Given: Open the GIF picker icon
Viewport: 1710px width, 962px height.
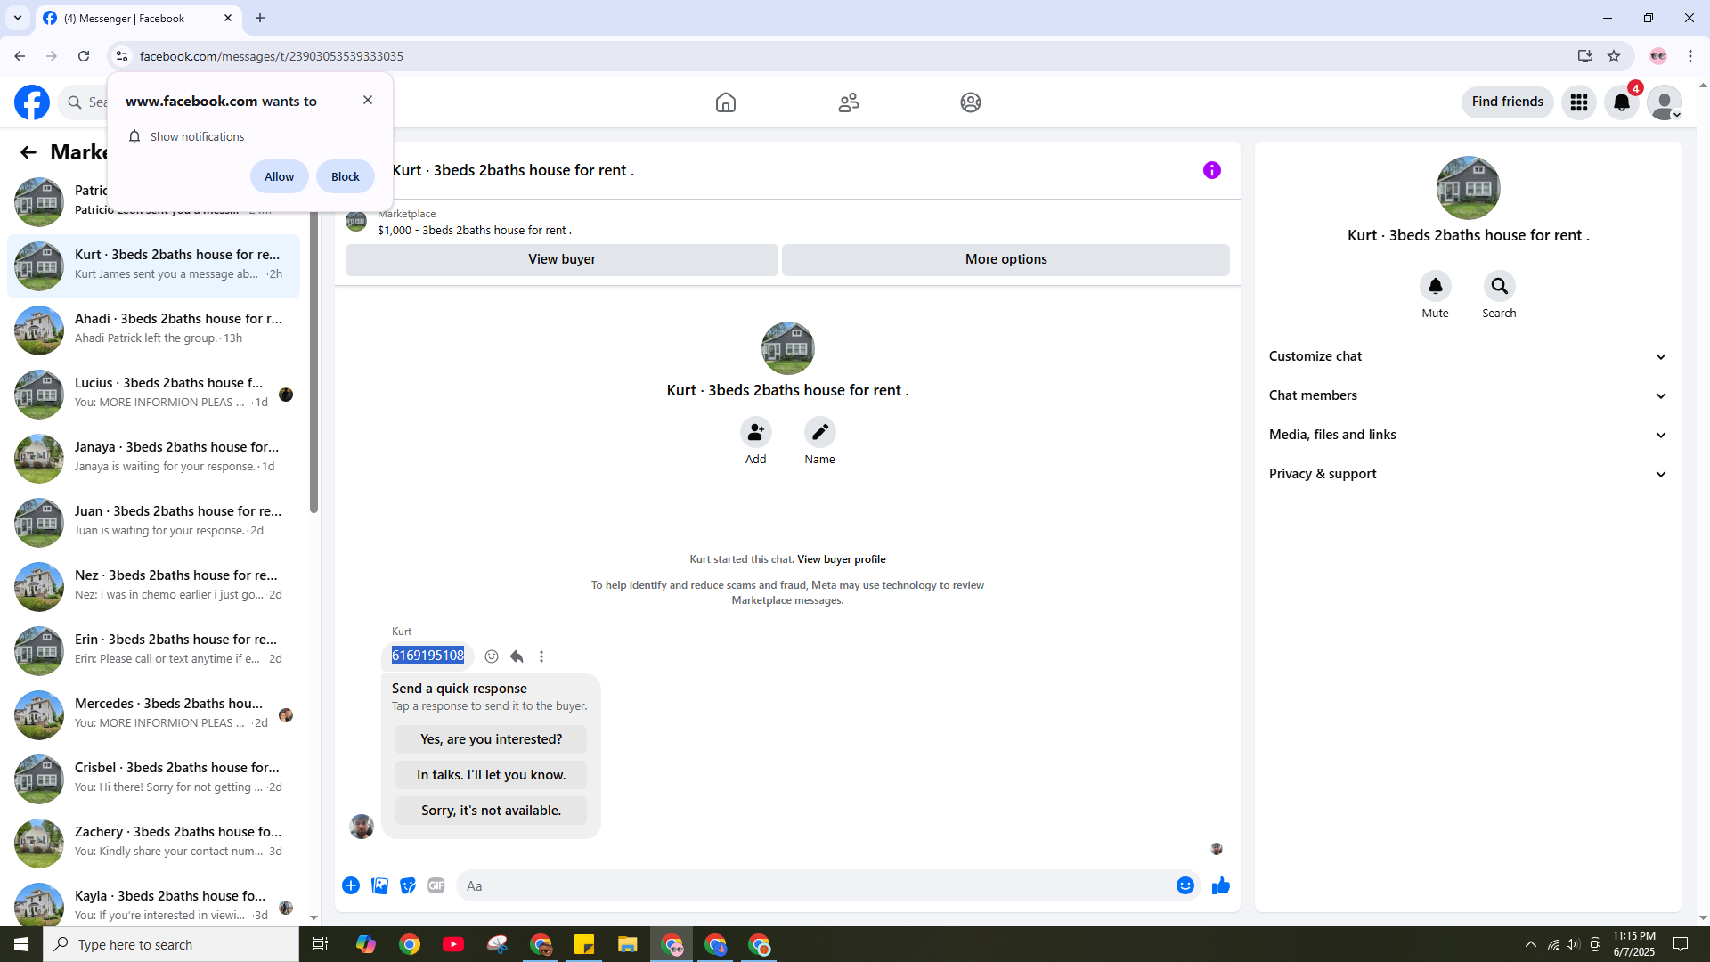Looking at the screenshot, I should 436,885.
